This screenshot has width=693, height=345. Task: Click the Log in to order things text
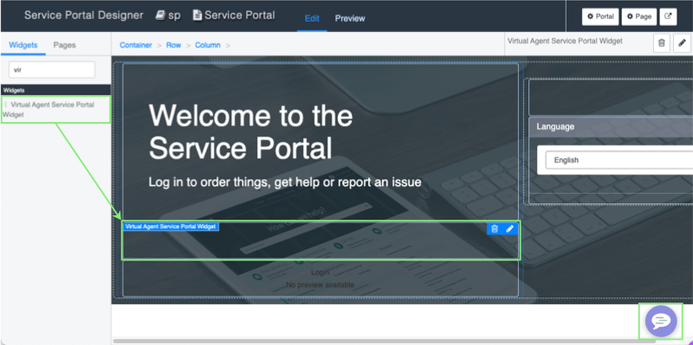[x=285, y=182]
